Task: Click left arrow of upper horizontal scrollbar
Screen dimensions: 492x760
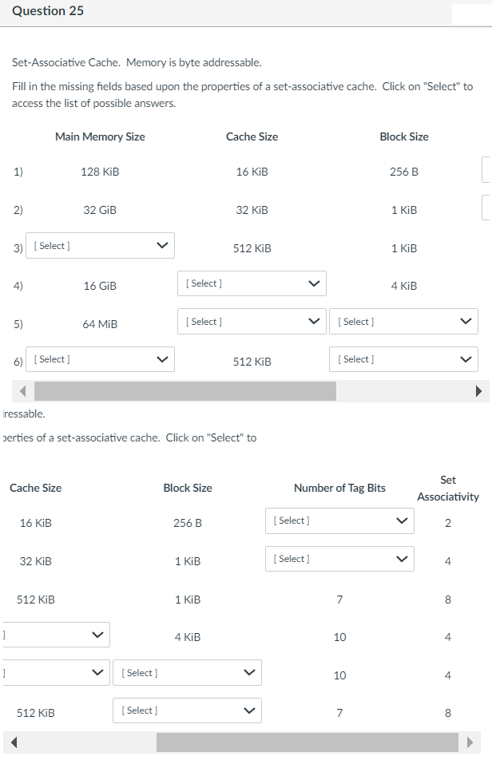Action: click(22, 391)
